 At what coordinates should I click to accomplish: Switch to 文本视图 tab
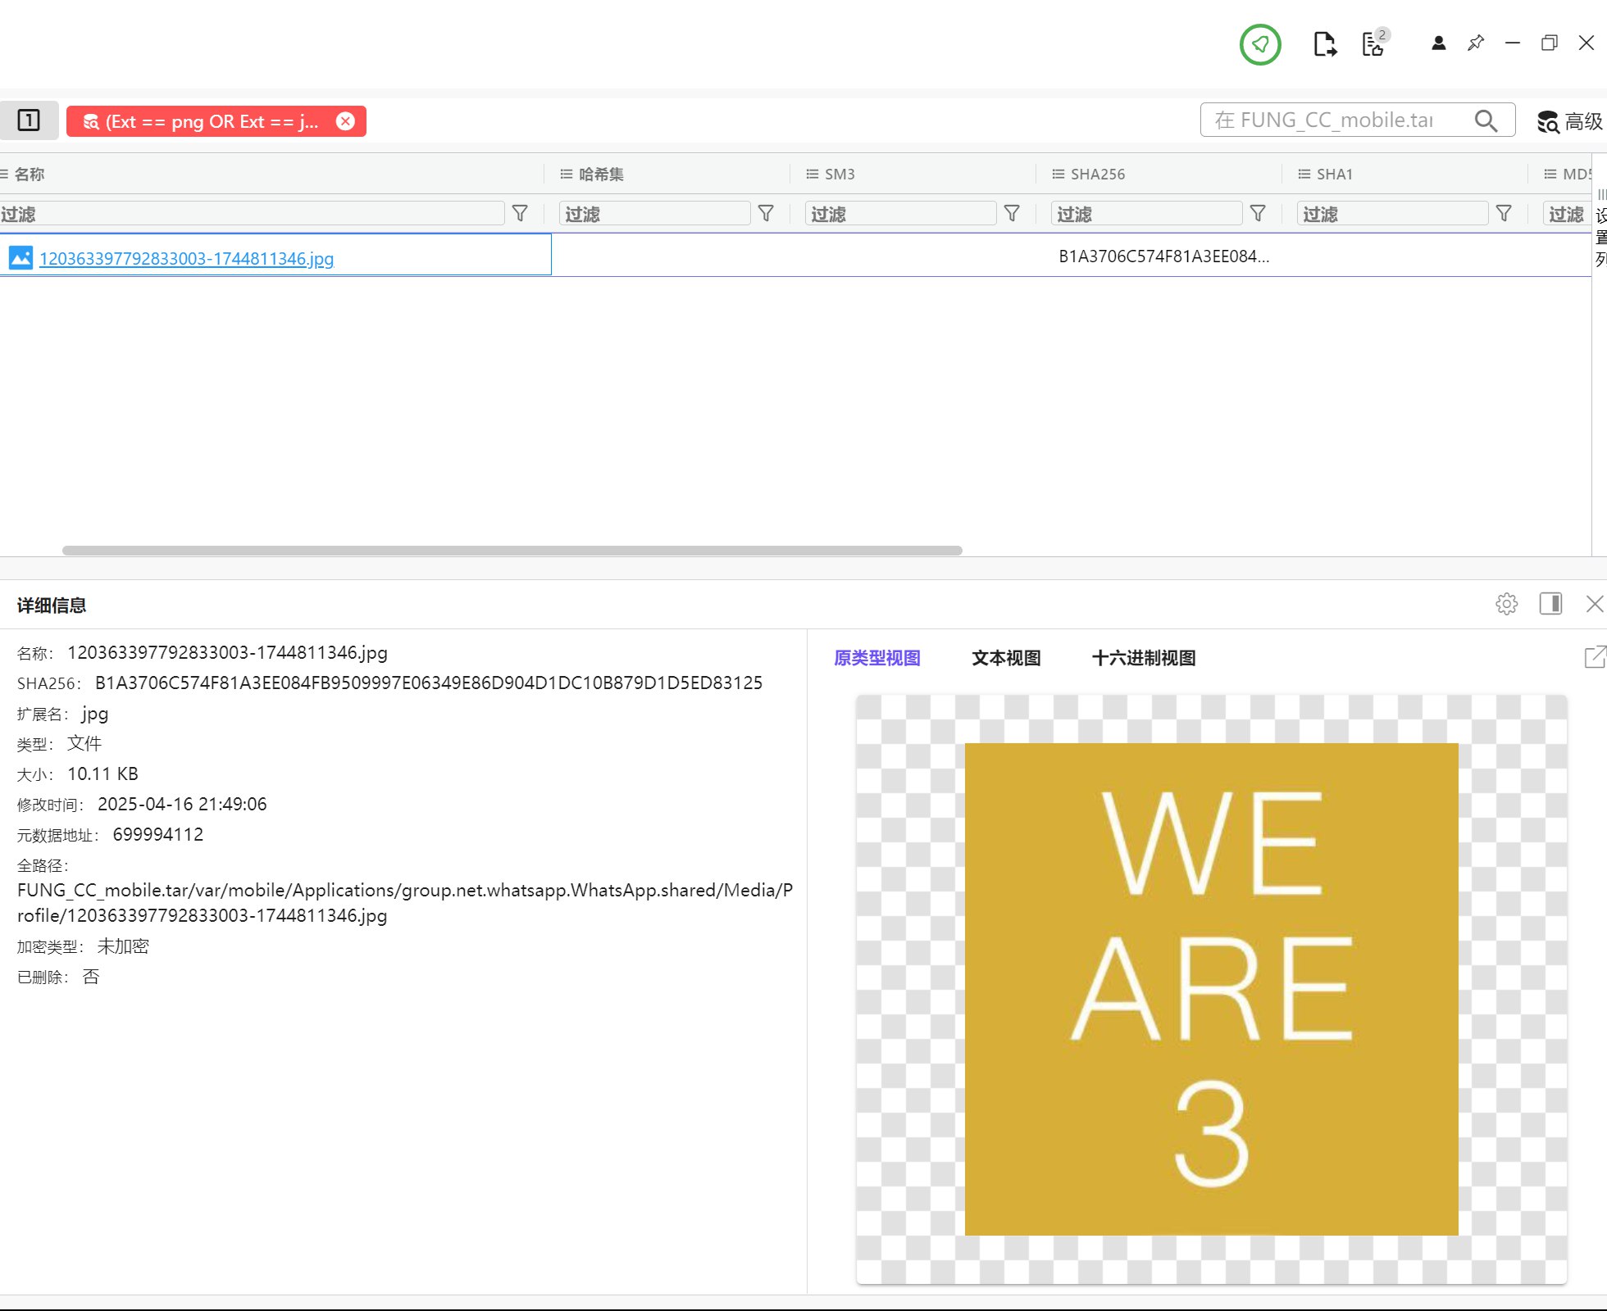pos(1006,658)
